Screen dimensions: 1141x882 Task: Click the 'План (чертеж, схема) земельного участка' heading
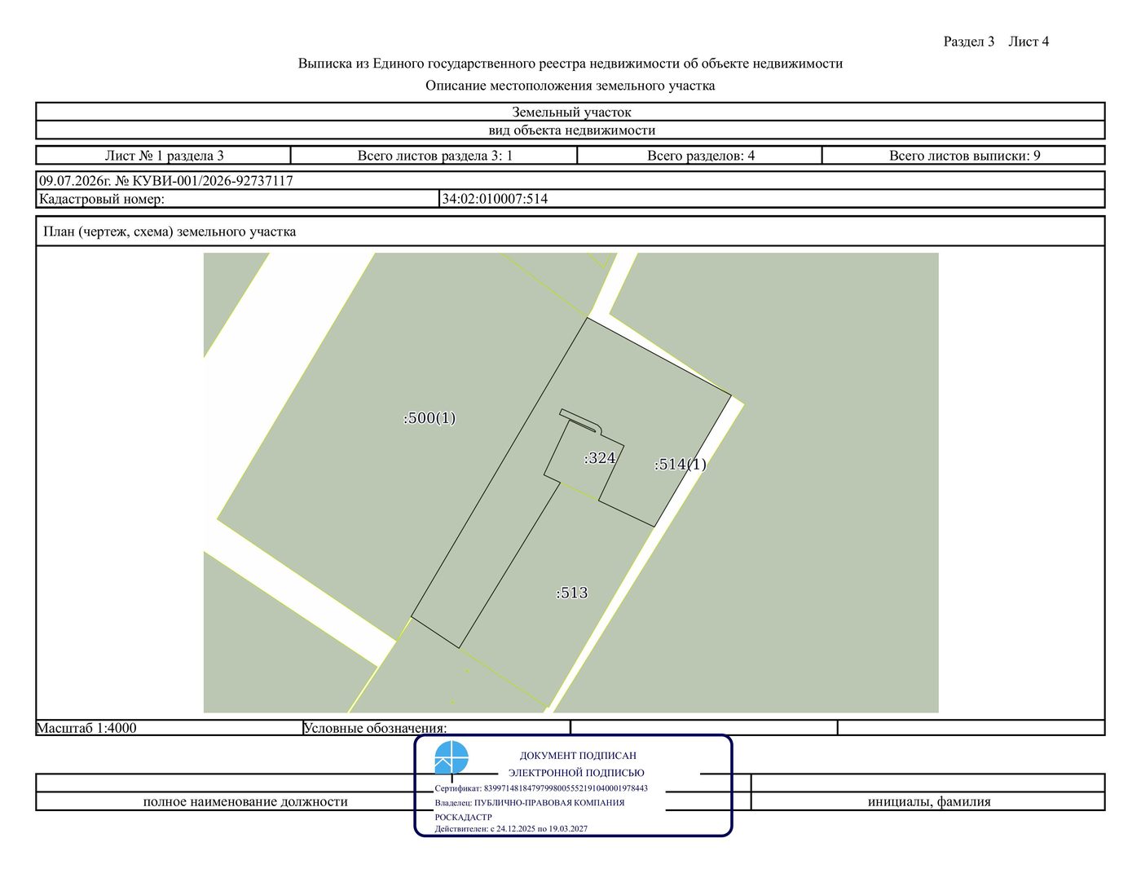click(170, 232)
